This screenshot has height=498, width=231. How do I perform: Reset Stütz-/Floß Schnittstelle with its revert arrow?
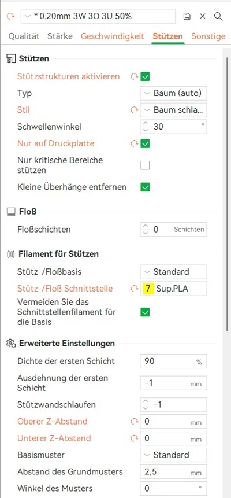pyautogui.click(x=135, y=289)
